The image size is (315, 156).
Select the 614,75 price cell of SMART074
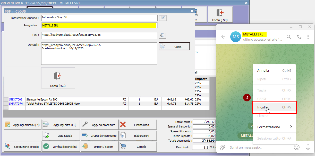tap(169, 104)
